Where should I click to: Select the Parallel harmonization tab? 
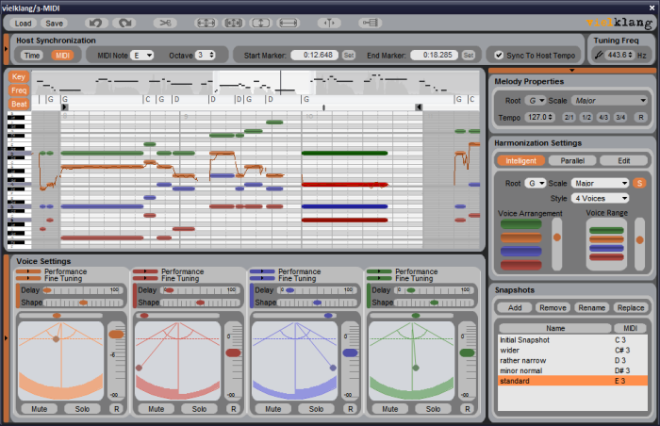pyautogui.click(x=572, y=161)
